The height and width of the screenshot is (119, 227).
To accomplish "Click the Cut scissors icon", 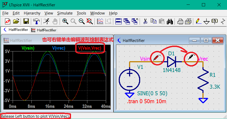I will coord(145,21).
